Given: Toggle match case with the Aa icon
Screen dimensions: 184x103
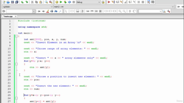Looking at the screenshot, I should tap(56, 11).
